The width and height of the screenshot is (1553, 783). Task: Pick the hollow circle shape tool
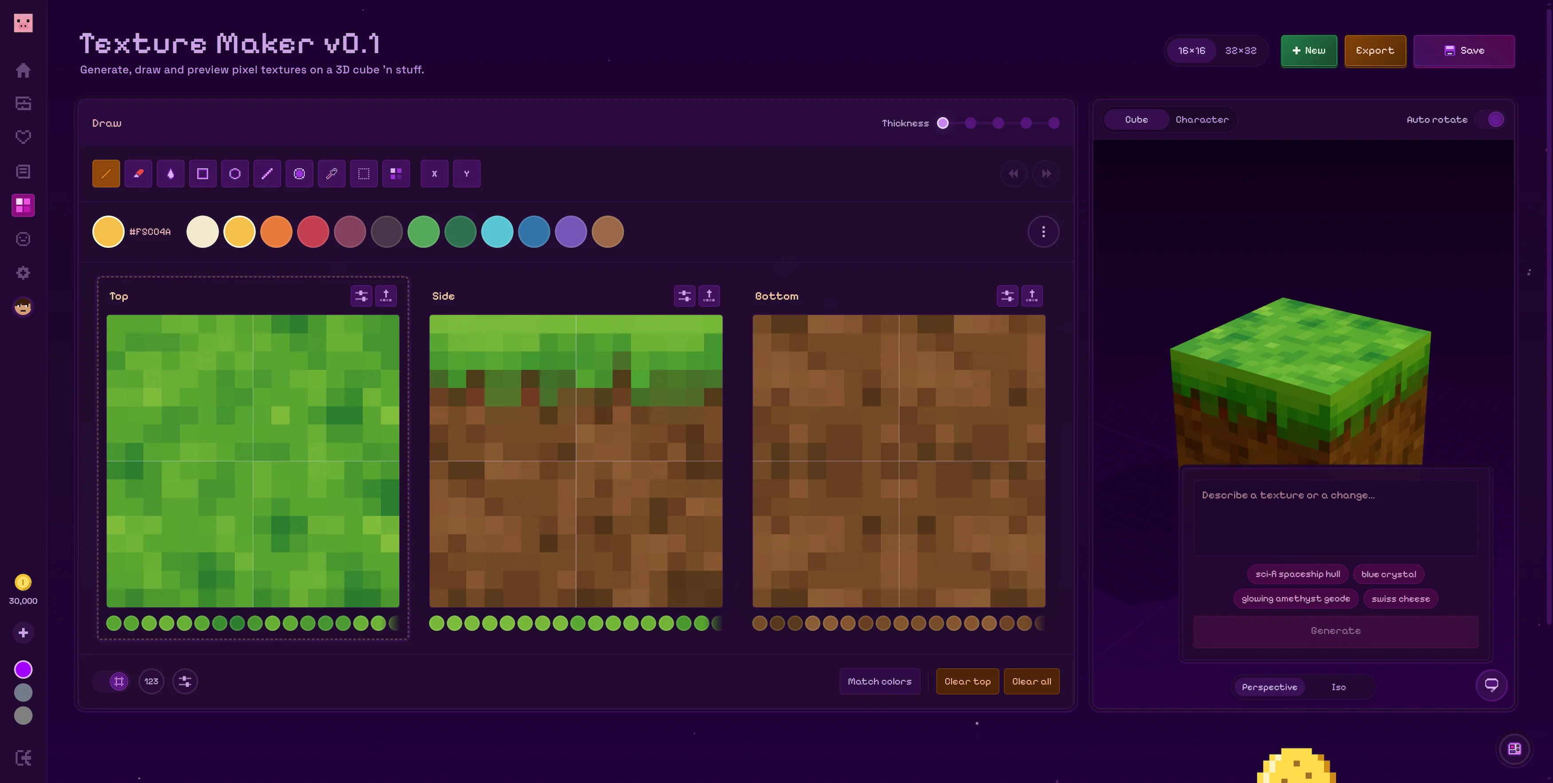(235, 173)
